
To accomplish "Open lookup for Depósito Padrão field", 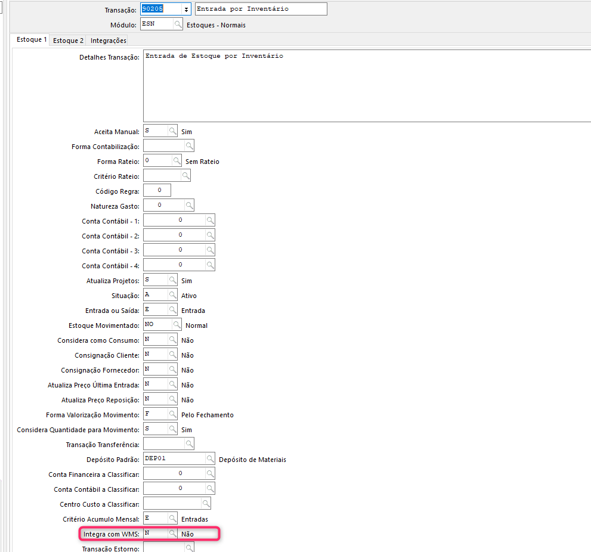I will 211,458.
